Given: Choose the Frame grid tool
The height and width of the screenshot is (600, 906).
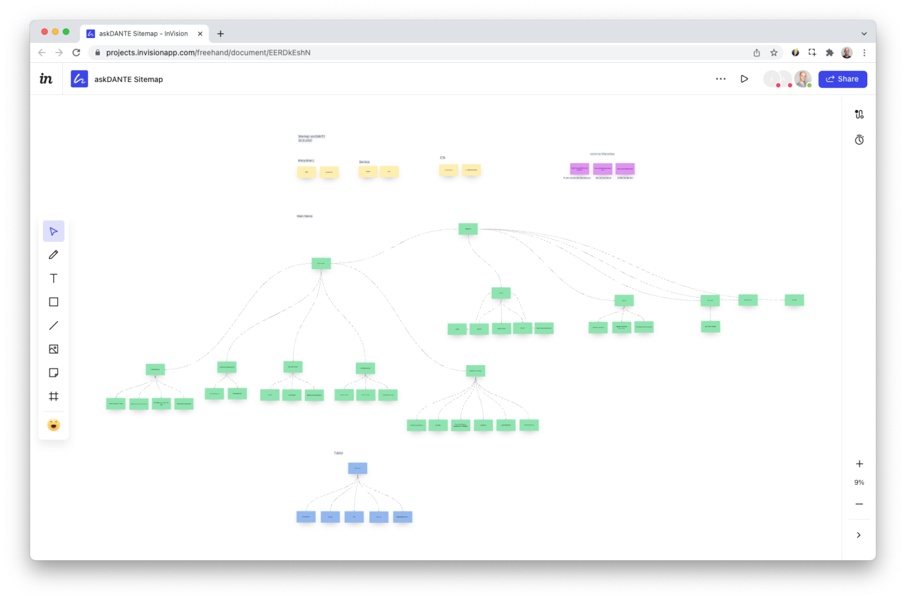Looking at the screenshot, I should pos(54,396).
